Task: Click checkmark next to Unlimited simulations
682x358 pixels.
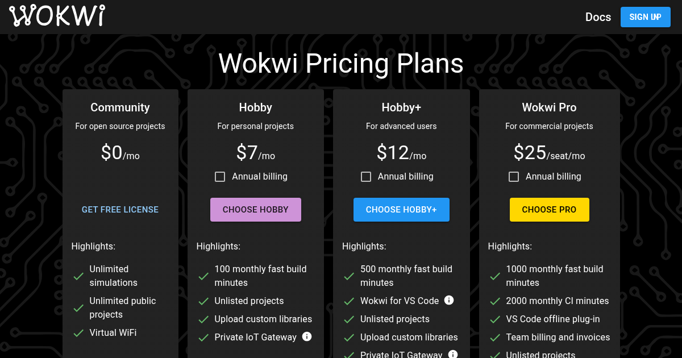Action: pyautogui.click(x=79, y=276)
